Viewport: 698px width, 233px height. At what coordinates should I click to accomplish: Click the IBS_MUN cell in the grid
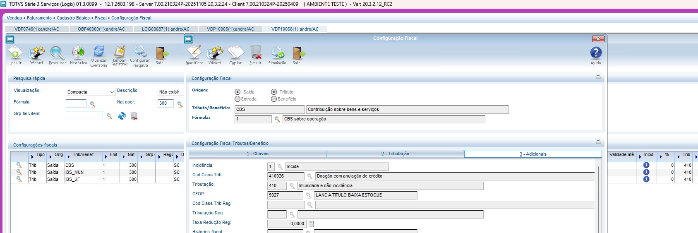pyautogui.click(x=83, y=172)
